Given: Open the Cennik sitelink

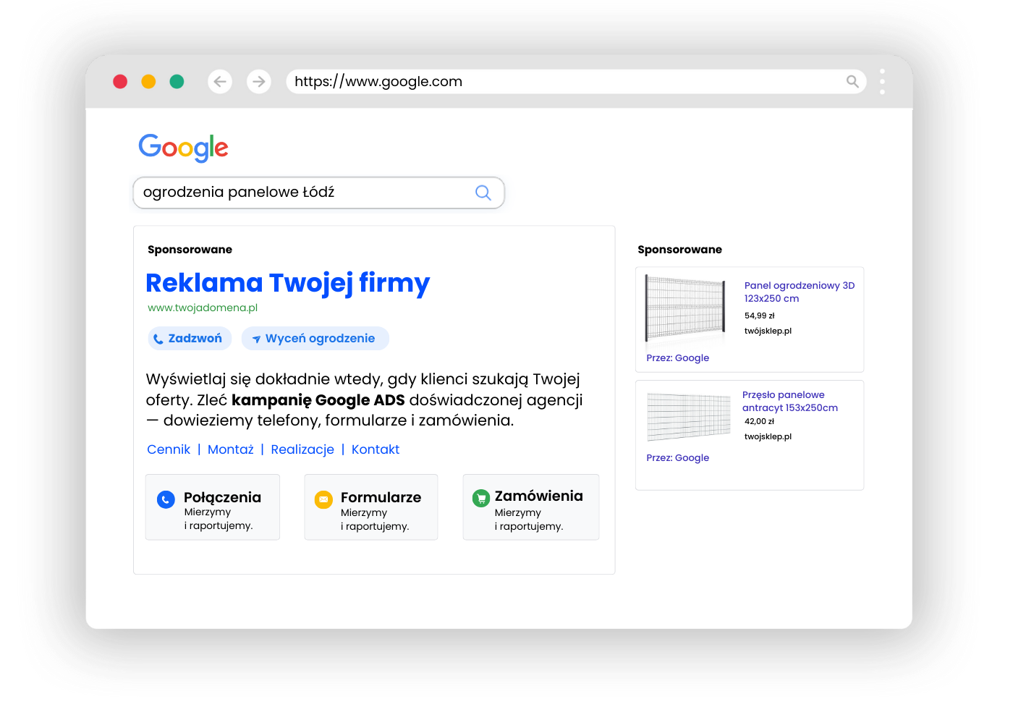Looking at the screenshot, I should (x=169, y=449).
